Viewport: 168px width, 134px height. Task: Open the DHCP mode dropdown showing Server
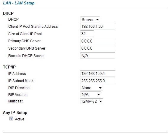[90, 19]
